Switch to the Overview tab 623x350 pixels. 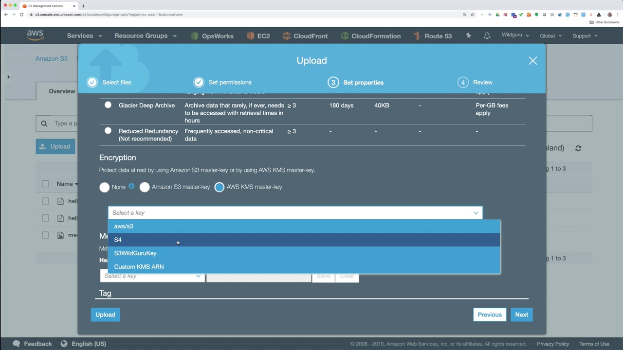pyautogui.click(x=62, y=91)
